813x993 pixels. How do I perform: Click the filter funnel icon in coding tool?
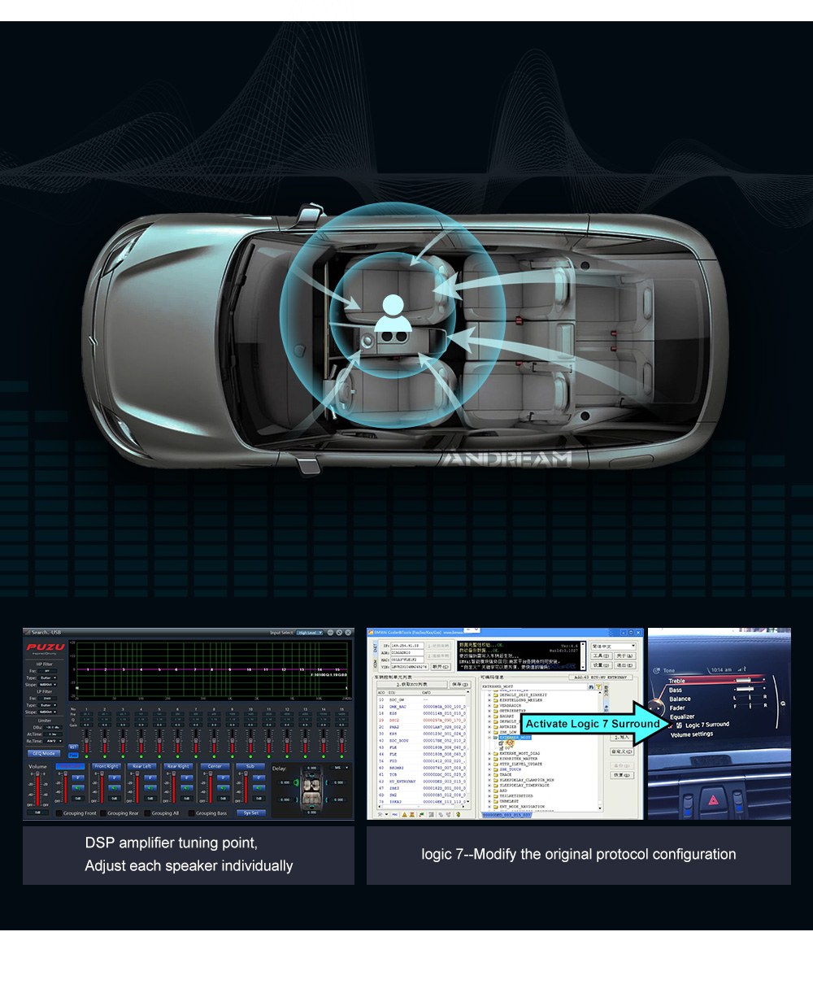[598, 687]
